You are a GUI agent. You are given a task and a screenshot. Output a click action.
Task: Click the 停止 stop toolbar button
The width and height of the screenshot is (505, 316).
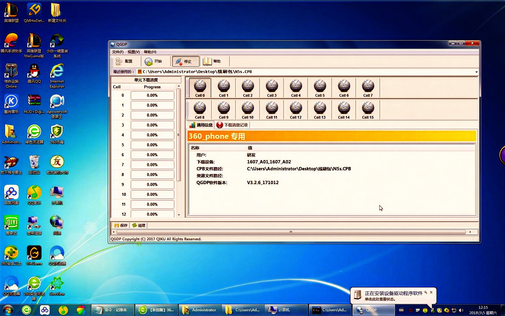185,61
